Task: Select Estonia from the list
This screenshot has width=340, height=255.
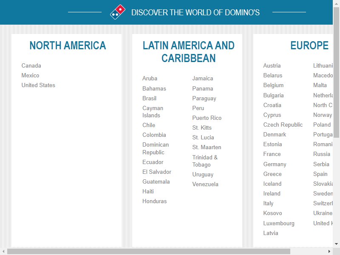Action: (272, 144)
